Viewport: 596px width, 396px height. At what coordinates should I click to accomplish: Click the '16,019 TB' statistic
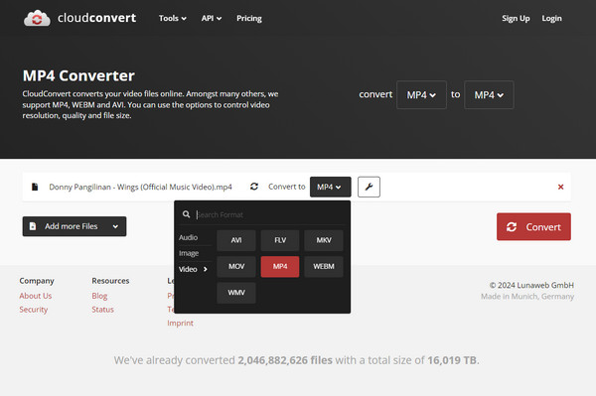452,360
